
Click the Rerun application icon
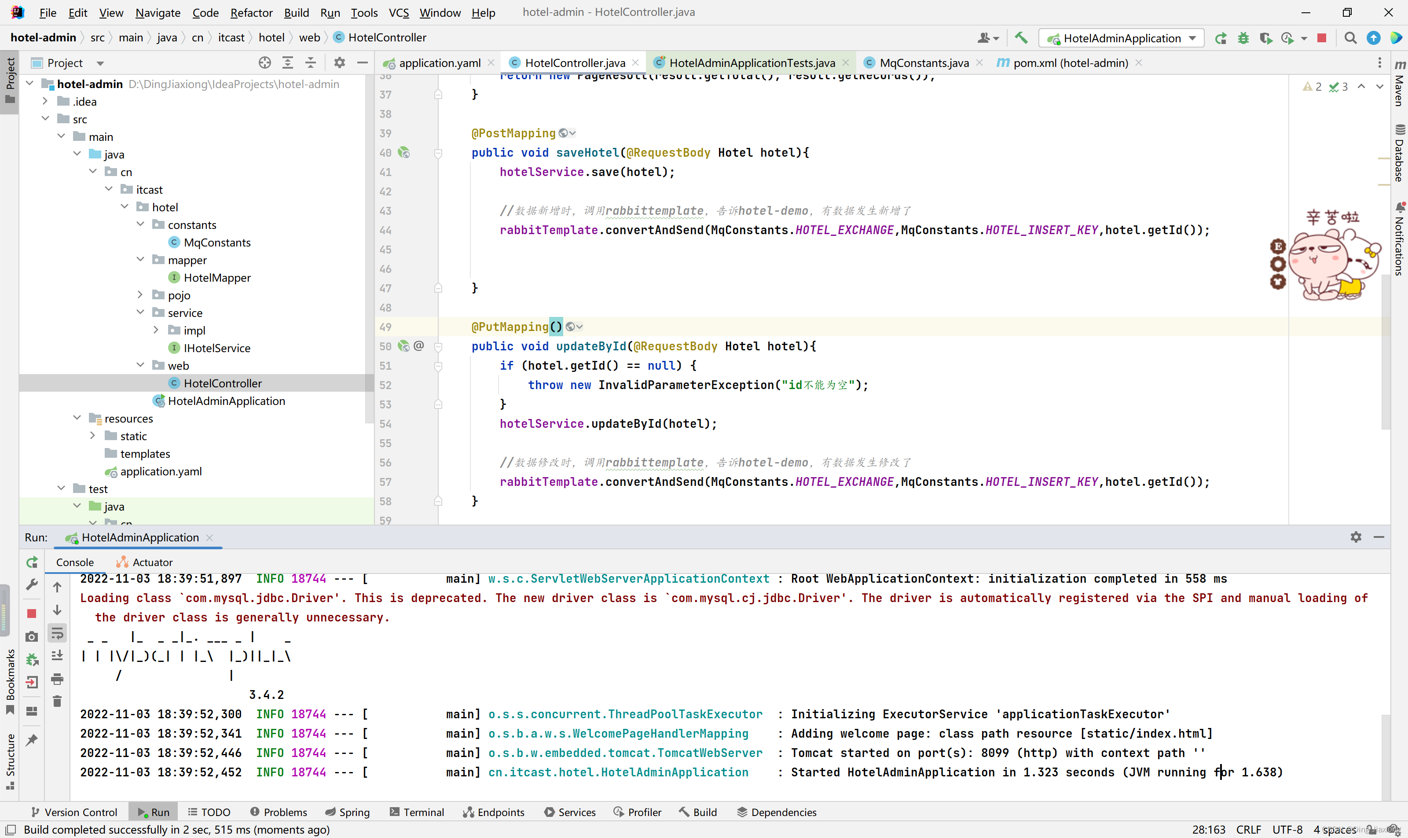32,562
